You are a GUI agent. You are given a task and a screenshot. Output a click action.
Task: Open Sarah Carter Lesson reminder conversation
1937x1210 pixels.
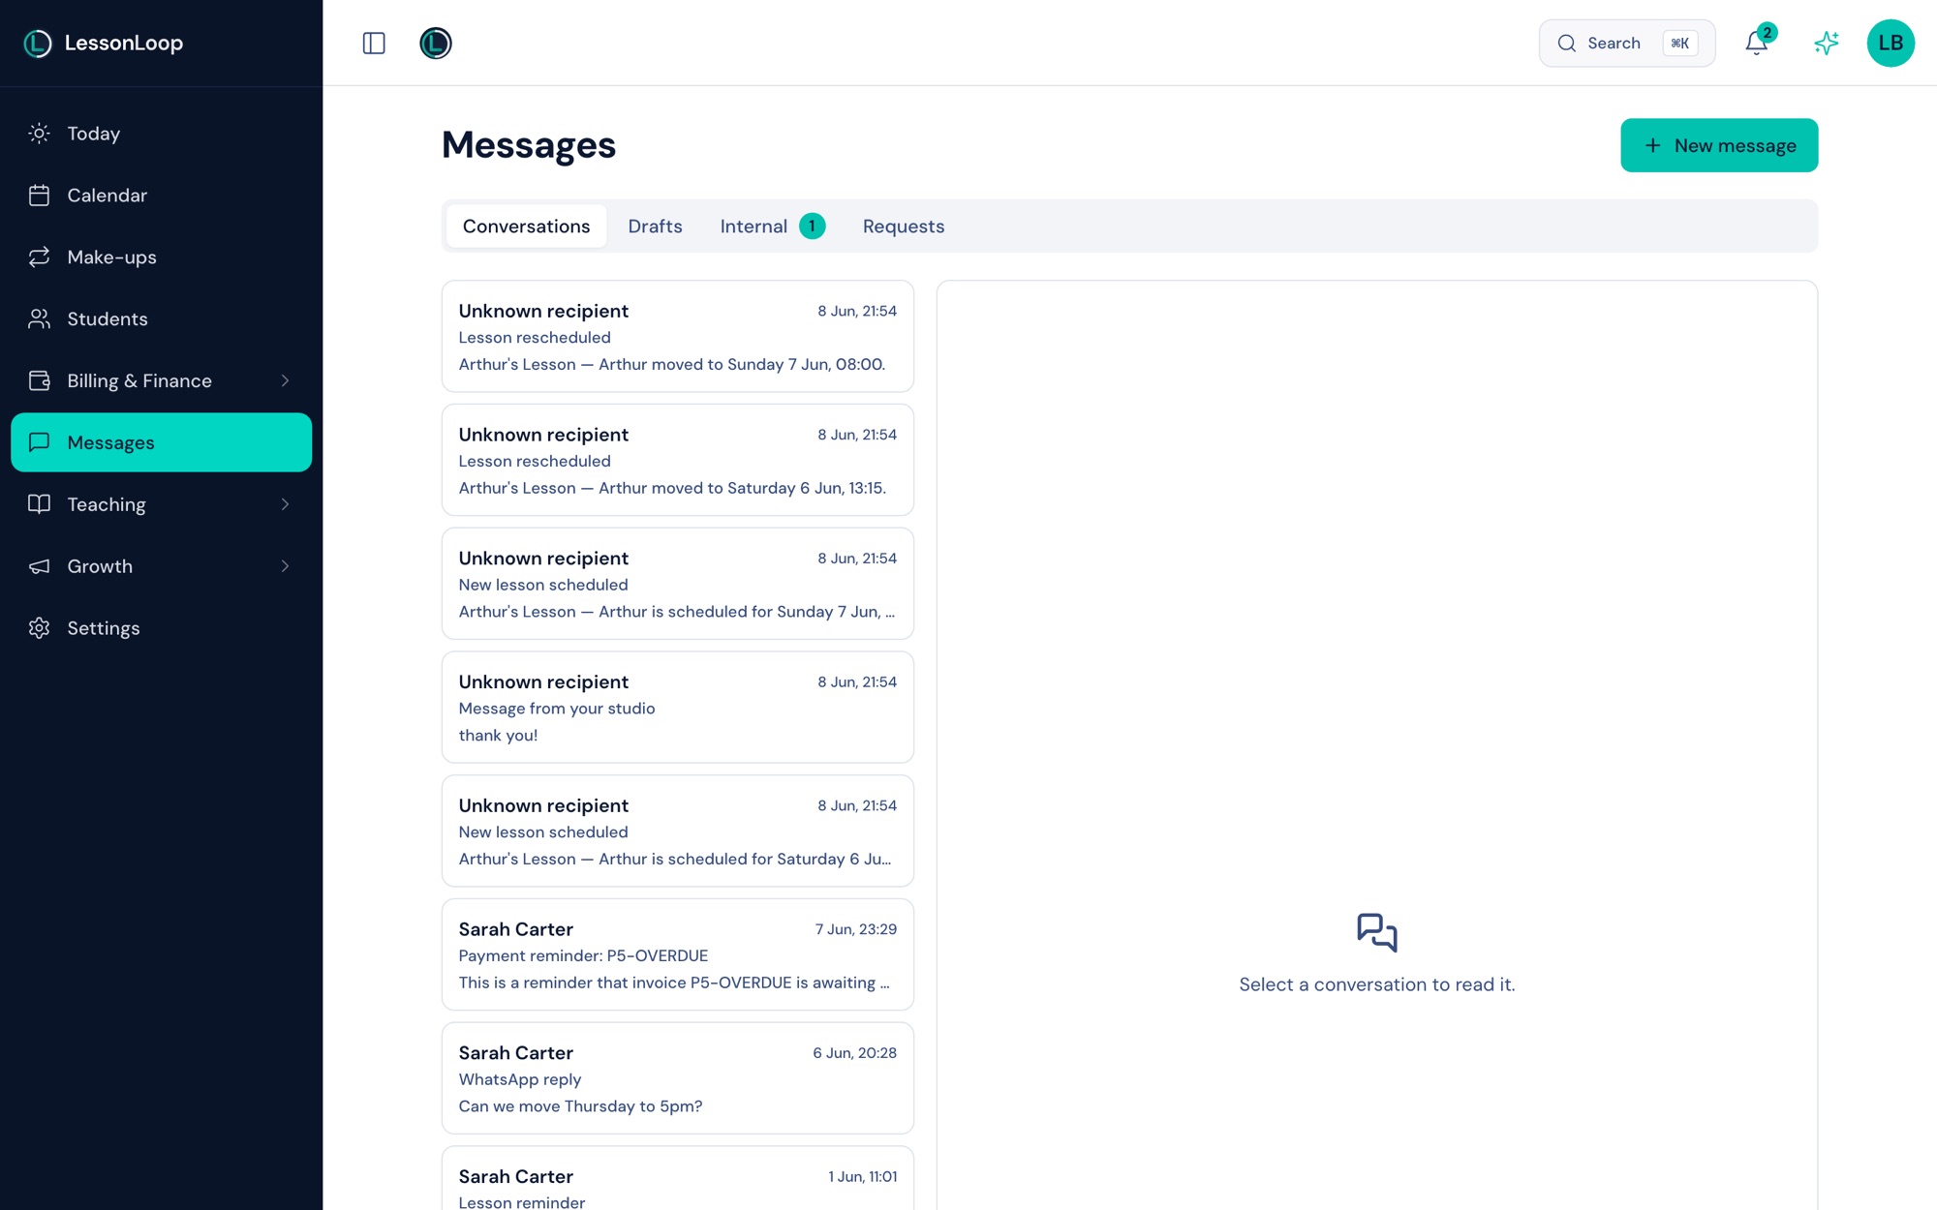coord(677,1179)
